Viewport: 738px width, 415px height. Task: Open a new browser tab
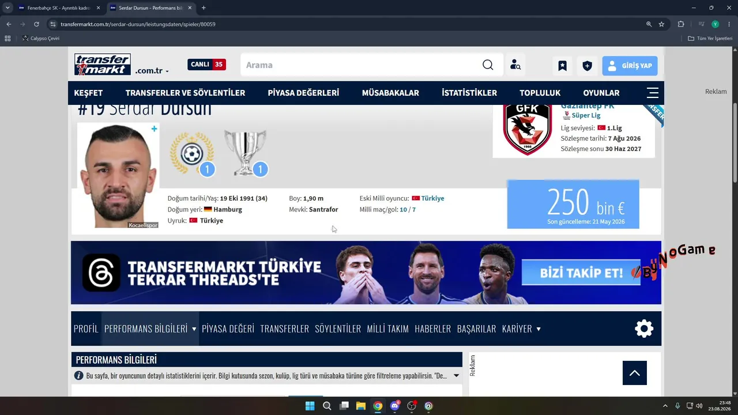coord(204,8)
